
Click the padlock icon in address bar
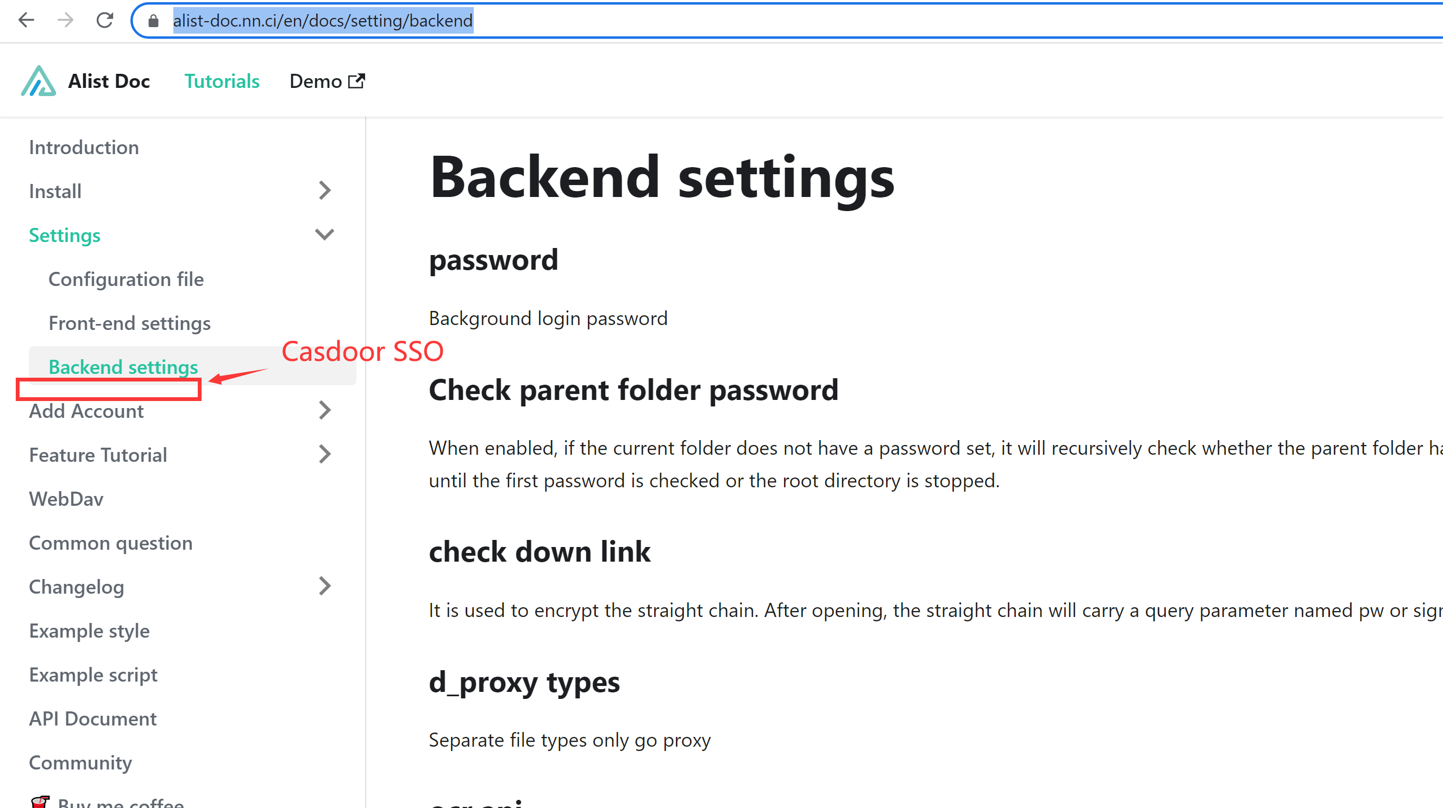[x=152, y=21]
